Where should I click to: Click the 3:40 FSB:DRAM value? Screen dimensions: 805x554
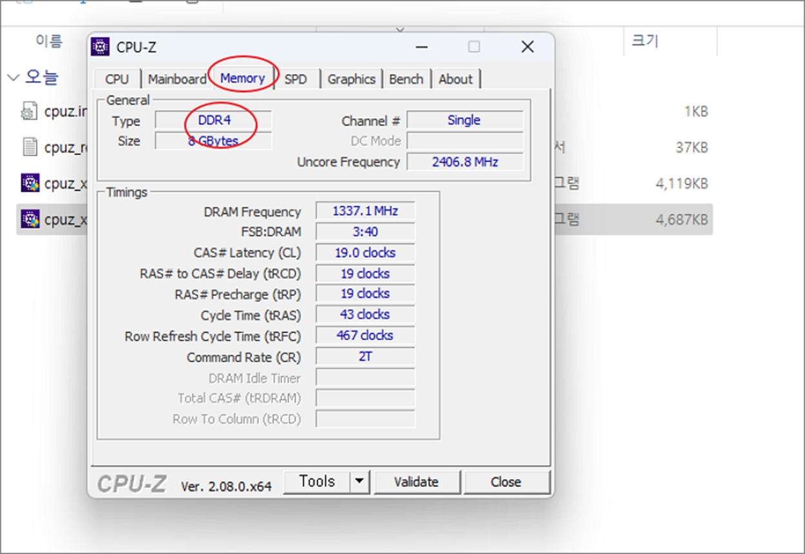(x=365, y=232)
